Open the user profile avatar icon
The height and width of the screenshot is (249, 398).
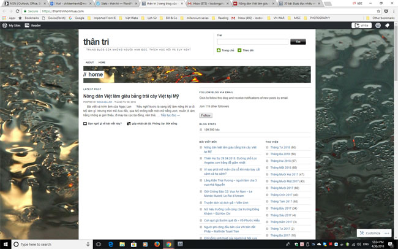pyautogui.click(x=377, y=26)
